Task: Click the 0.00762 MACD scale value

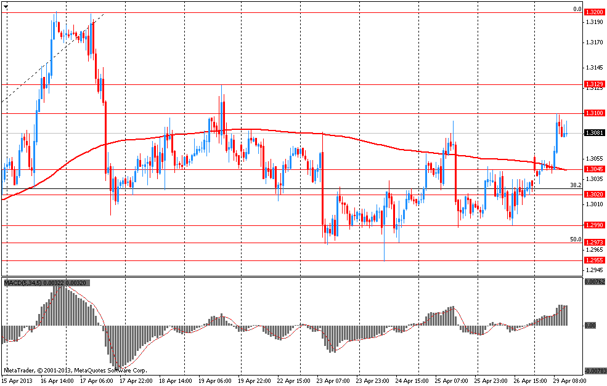Action: 594,283
